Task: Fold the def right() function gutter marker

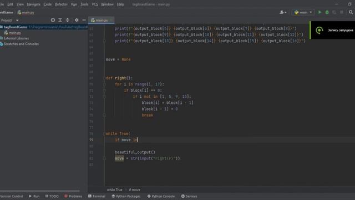Action: point(104,78)
